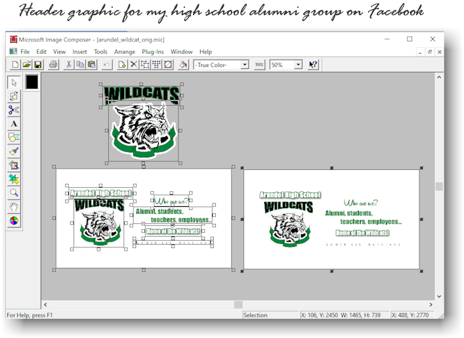464x338 pixels.
Task: Select the Paint brush tool
Action: point(14,152)
